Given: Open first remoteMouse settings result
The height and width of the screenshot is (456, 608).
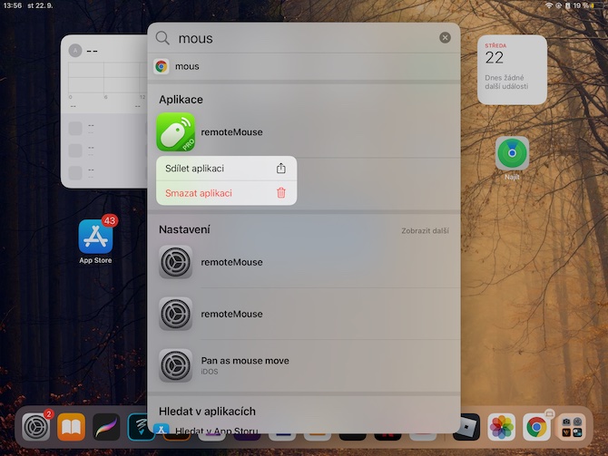Looking at the screenshot, I should click(x=304, y=262).
